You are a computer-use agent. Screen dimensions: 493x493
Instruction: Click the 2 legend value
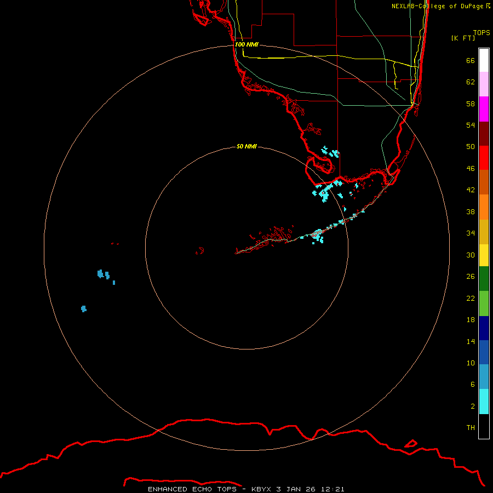click(x=473, y=406)
